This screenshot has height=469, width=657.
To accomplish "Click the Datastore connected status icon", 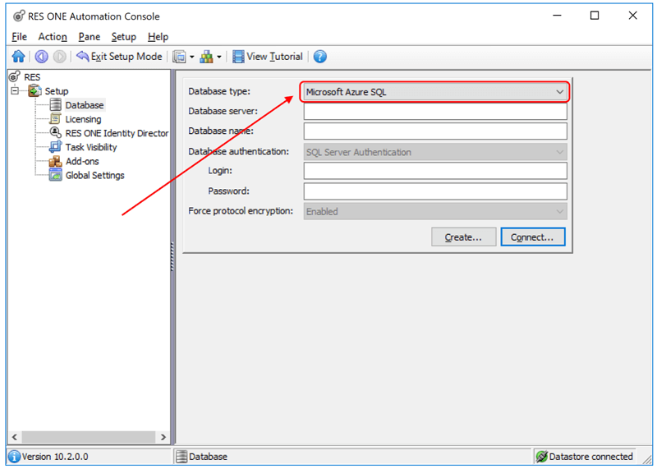I will coord(541,457).
